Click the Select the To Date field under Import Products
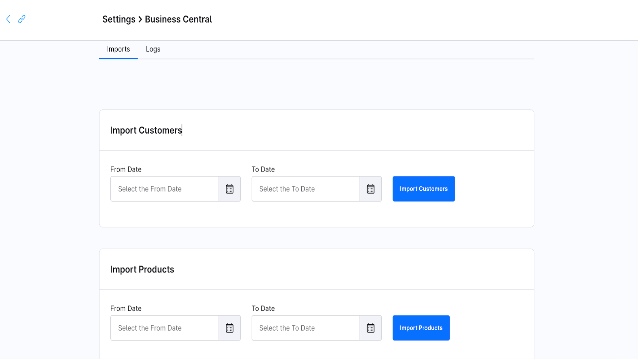 pyautogui.click(x=305, y=328)
